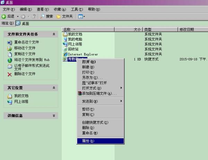This screenshot has width=208, height=160.
Task: Click Internet Explorer icon in list
Action: click(x=65, y=54)
